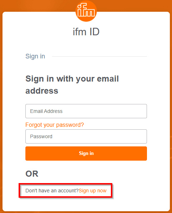The width and height of the screenshot is (172, 213).
Task: Click the left edge of Sign in button
Action: [27, 154]
